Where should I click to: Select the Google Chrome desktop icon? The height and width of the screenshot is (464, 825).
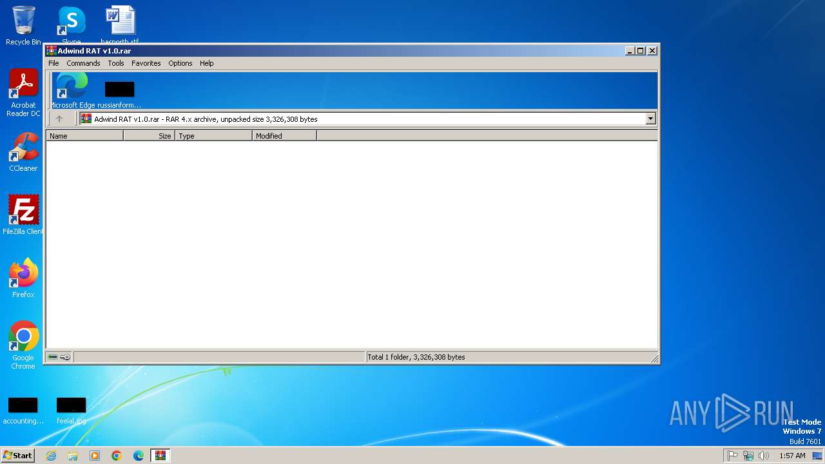[23, 345]
